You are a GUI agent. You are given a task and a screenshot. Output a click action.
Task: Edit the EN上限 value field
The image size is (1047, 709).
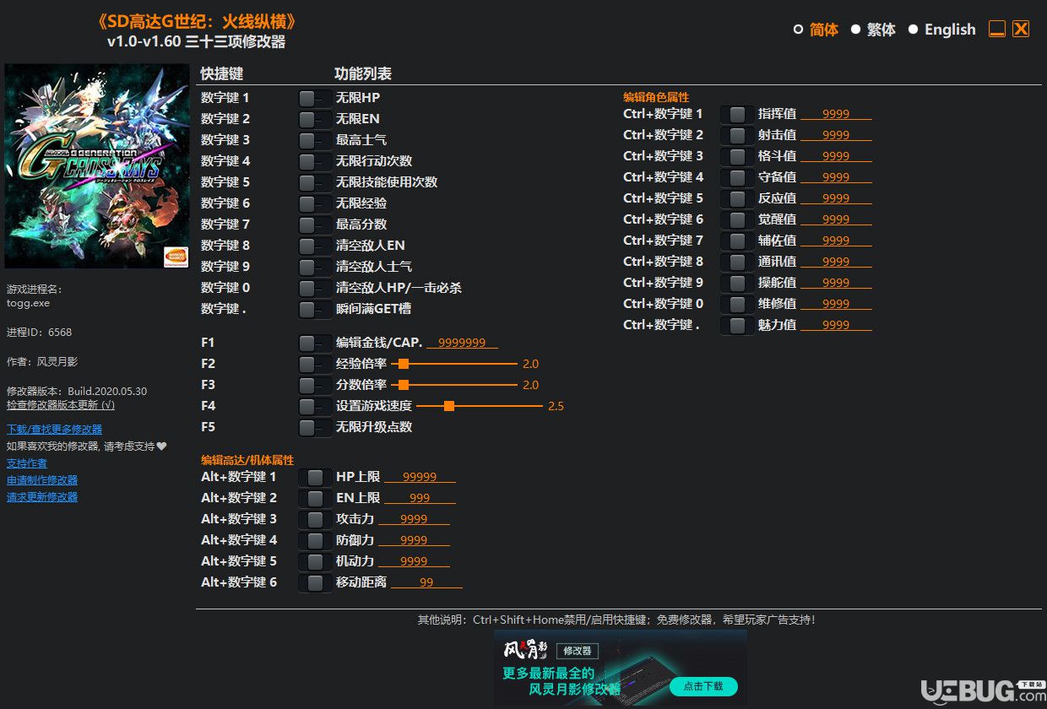click(x=420, y=498)
